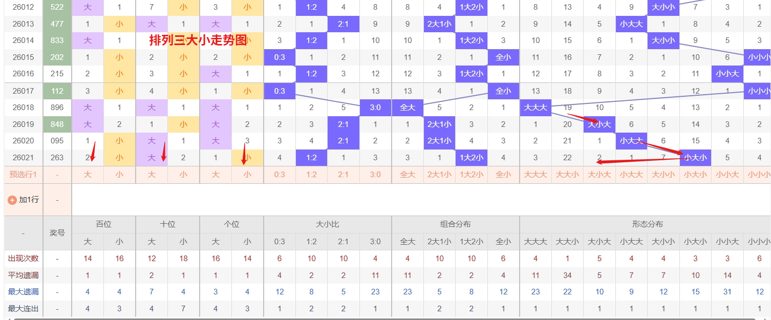Viewport: 771px width, 320px height.
Task: Click the 百位 column header
Action: [103, 224]
